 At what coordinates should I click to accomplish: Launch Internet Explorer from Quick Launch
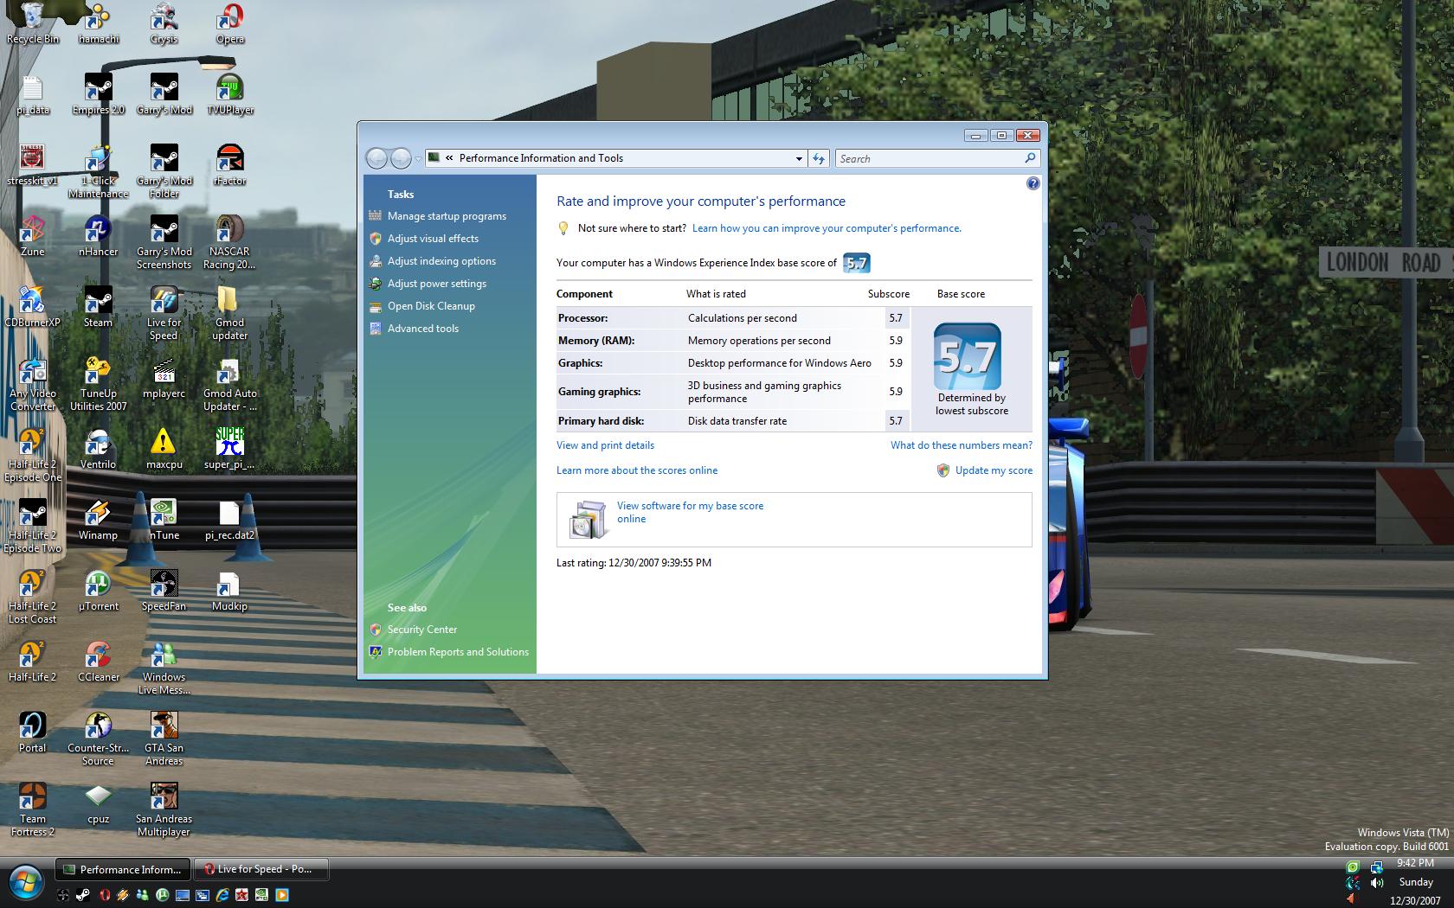(x=222, y=895)
